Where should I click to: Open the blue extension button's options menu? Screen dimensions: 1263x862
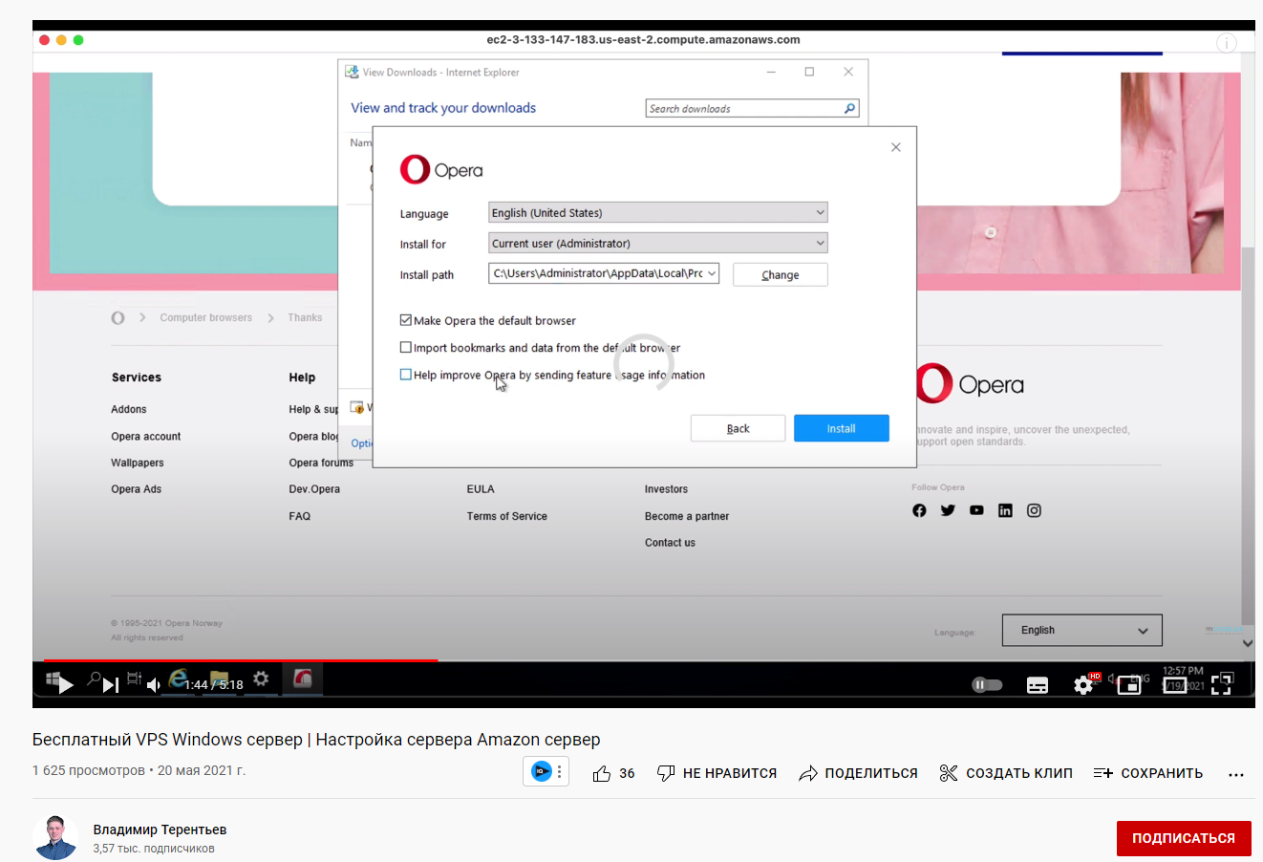tap(560, 771)
